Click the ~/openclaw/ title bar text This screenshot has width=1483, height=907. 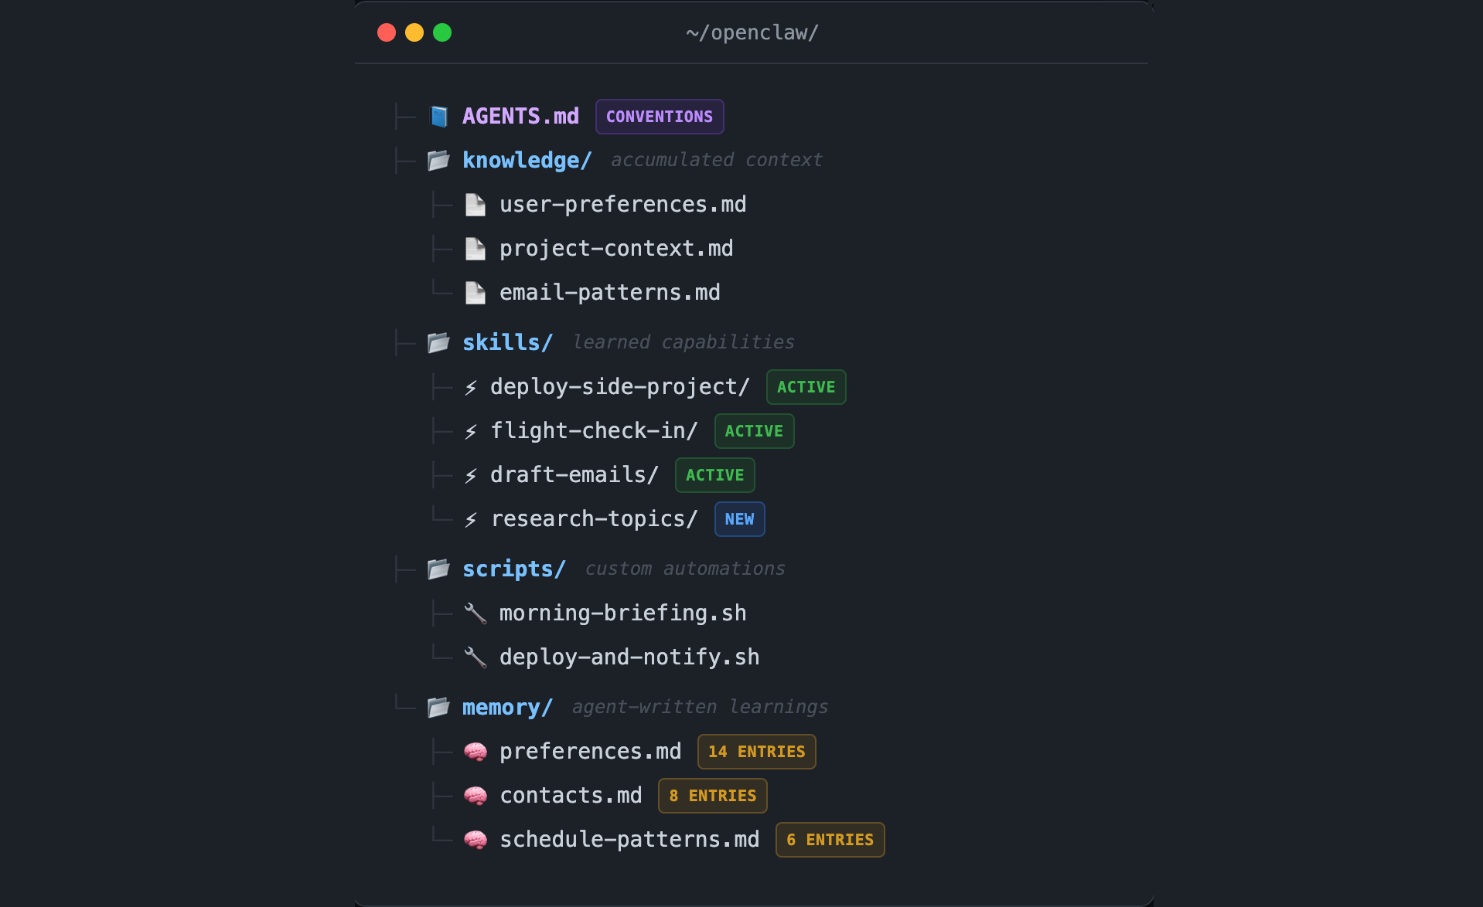click(x=751, y=32)
